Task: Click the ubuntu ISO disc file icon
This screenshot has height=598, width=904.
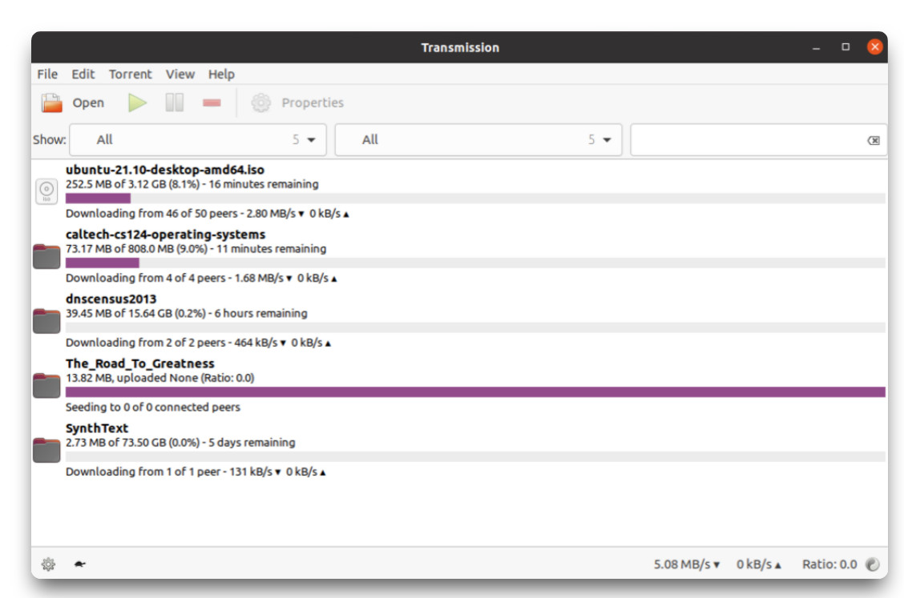Action: click(x=46, y=191)
